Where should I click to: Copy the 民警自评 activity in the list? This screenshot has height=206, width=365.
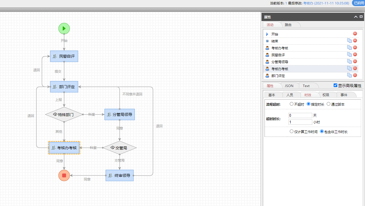click(349, 54)
